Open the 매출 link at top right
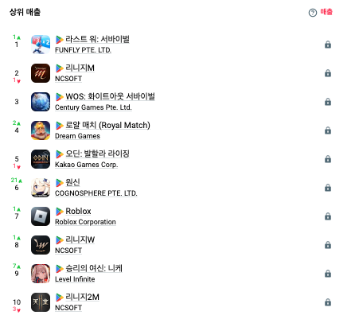The image size is (355, 319). 326,12
